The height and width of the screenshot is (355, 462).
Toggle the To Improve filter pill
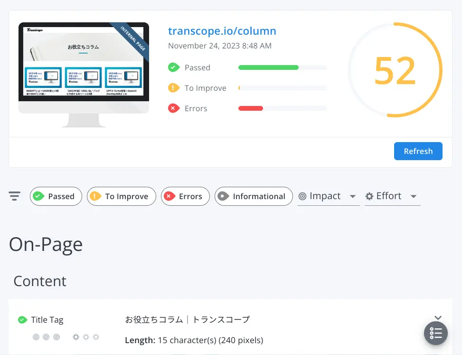(x=121, y=196)
